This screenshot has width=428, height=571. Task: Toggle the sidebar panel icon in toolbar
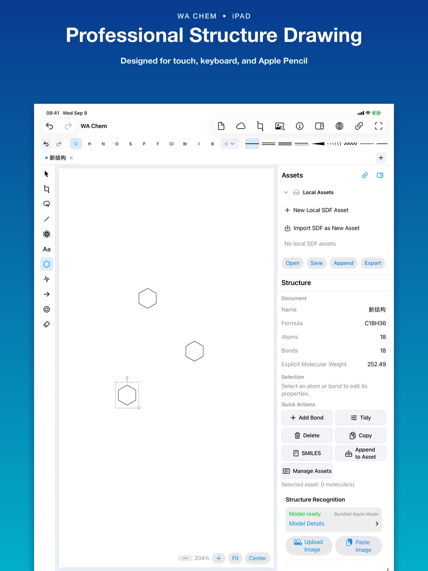pyautogui.click(x=320, y=126)
